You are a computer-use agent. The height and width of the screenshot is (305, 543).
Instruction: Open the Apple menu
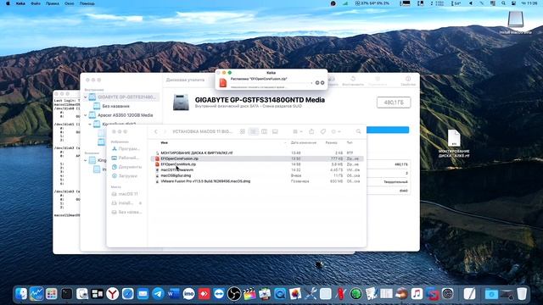point(8,3)
